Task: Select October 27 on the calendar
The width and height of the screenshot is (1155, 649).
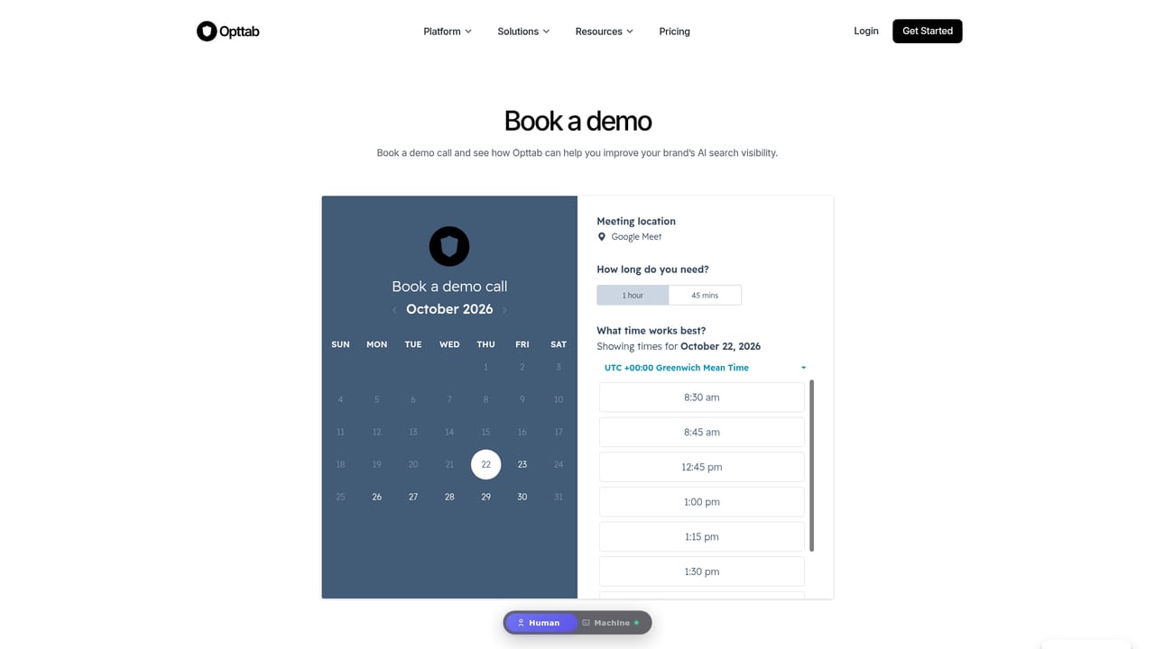Action: point(413,497)
